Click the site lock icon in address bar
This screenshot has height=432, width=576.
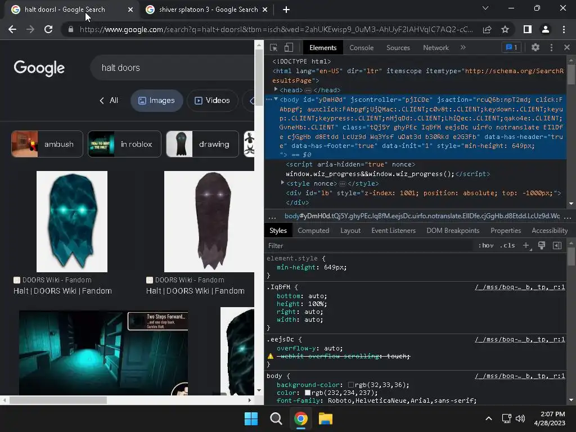[x=70, y=29]
